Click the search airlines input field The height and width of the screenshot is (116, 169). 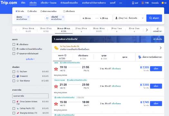pyautogui.click(x=30, y=96)
